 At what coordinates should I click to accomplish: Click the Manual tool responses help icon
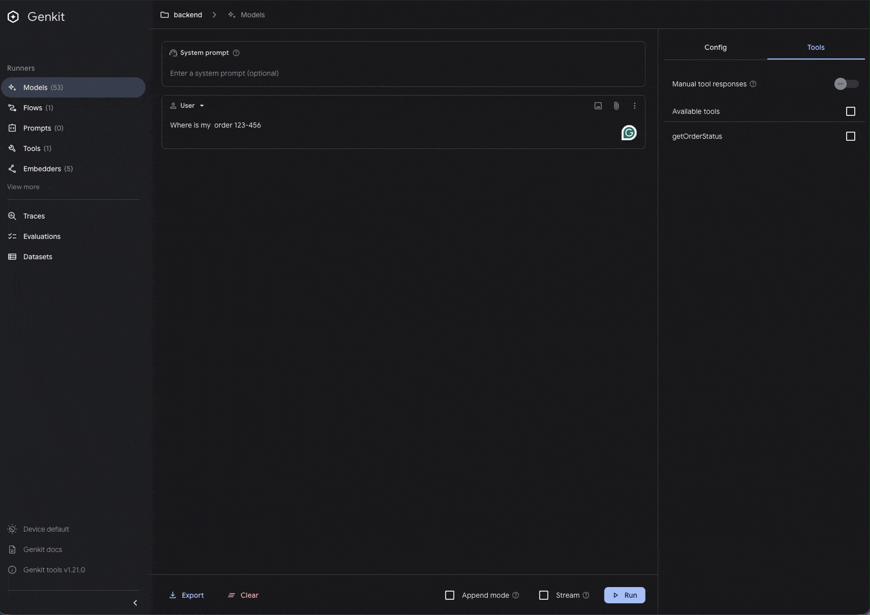(753, 84)
